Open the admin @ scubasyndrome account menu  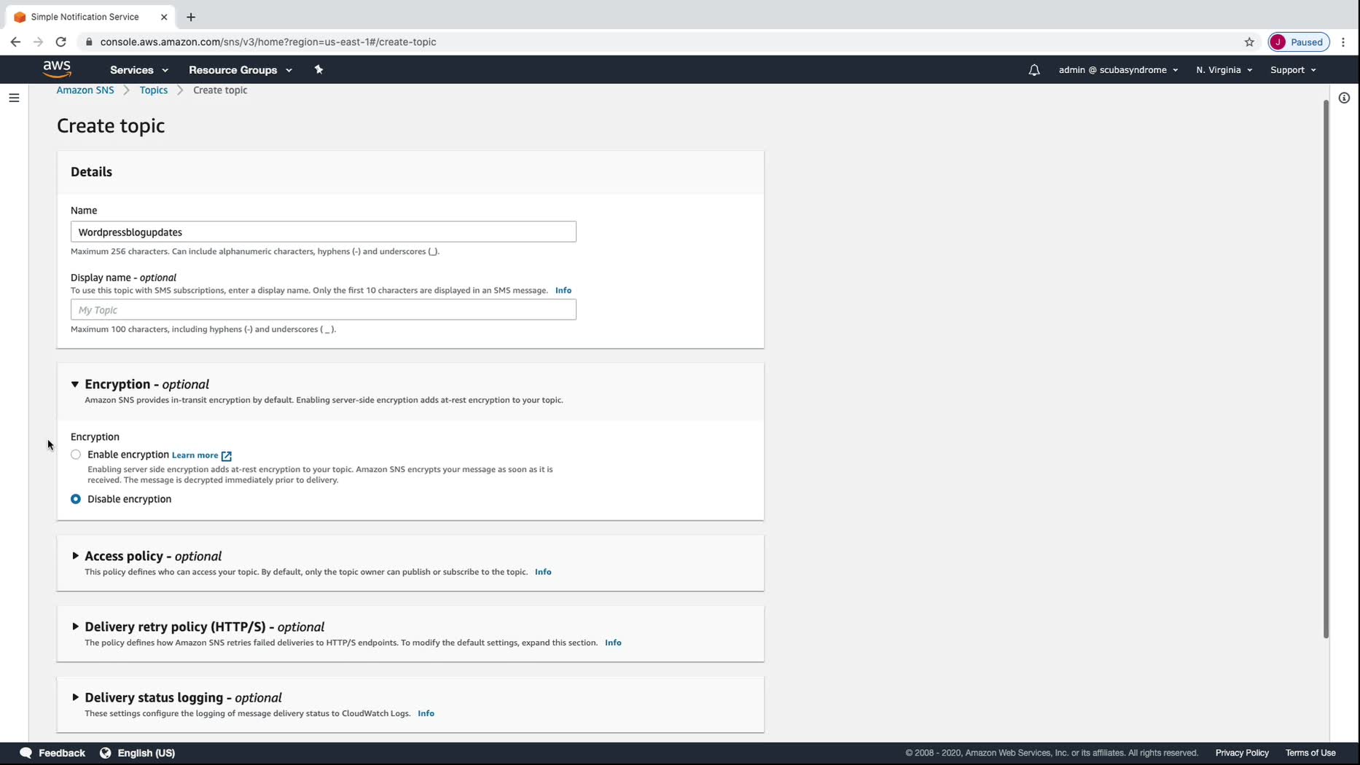coord(1118,70)
